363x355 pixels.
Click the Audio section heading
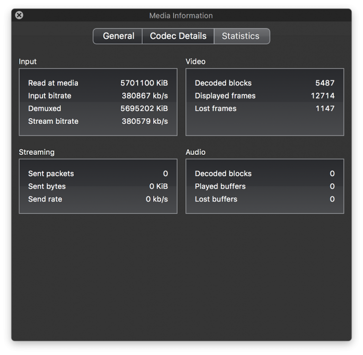[195, 152]
